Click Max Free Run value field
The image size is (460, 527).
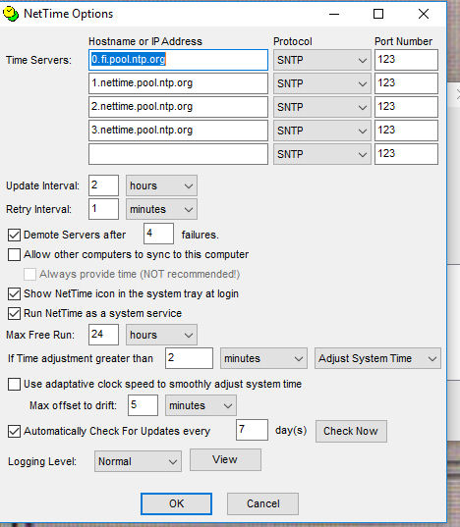coord(103,335)
